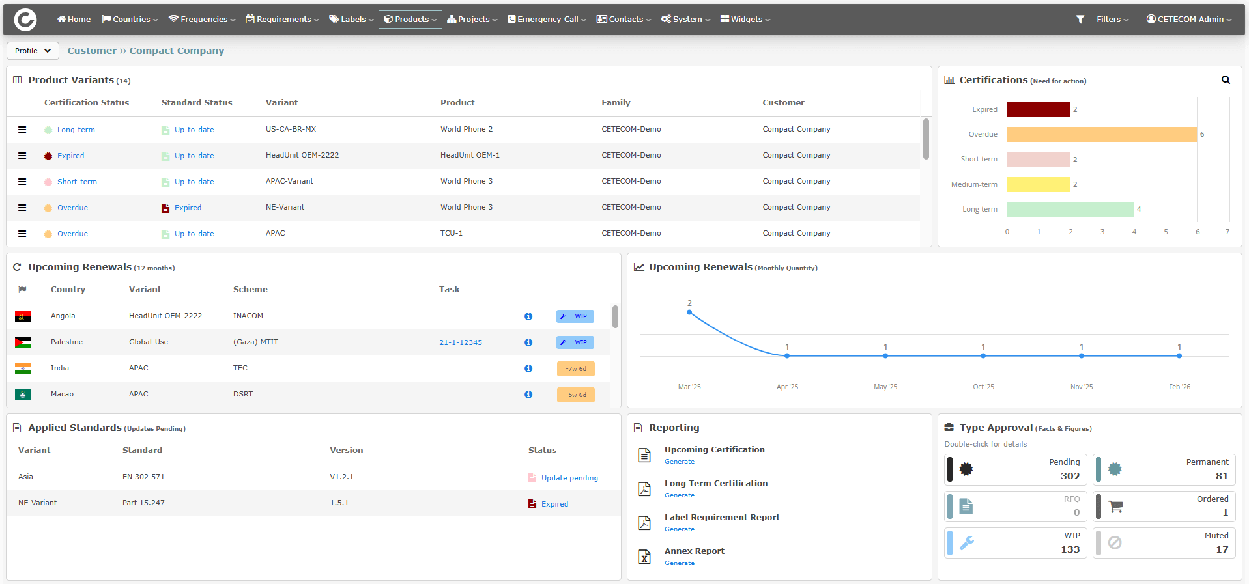Viewport: 1249px width, 584px height.
Task: Open the Profile dropdown
Action: click(x=33, y=51)
